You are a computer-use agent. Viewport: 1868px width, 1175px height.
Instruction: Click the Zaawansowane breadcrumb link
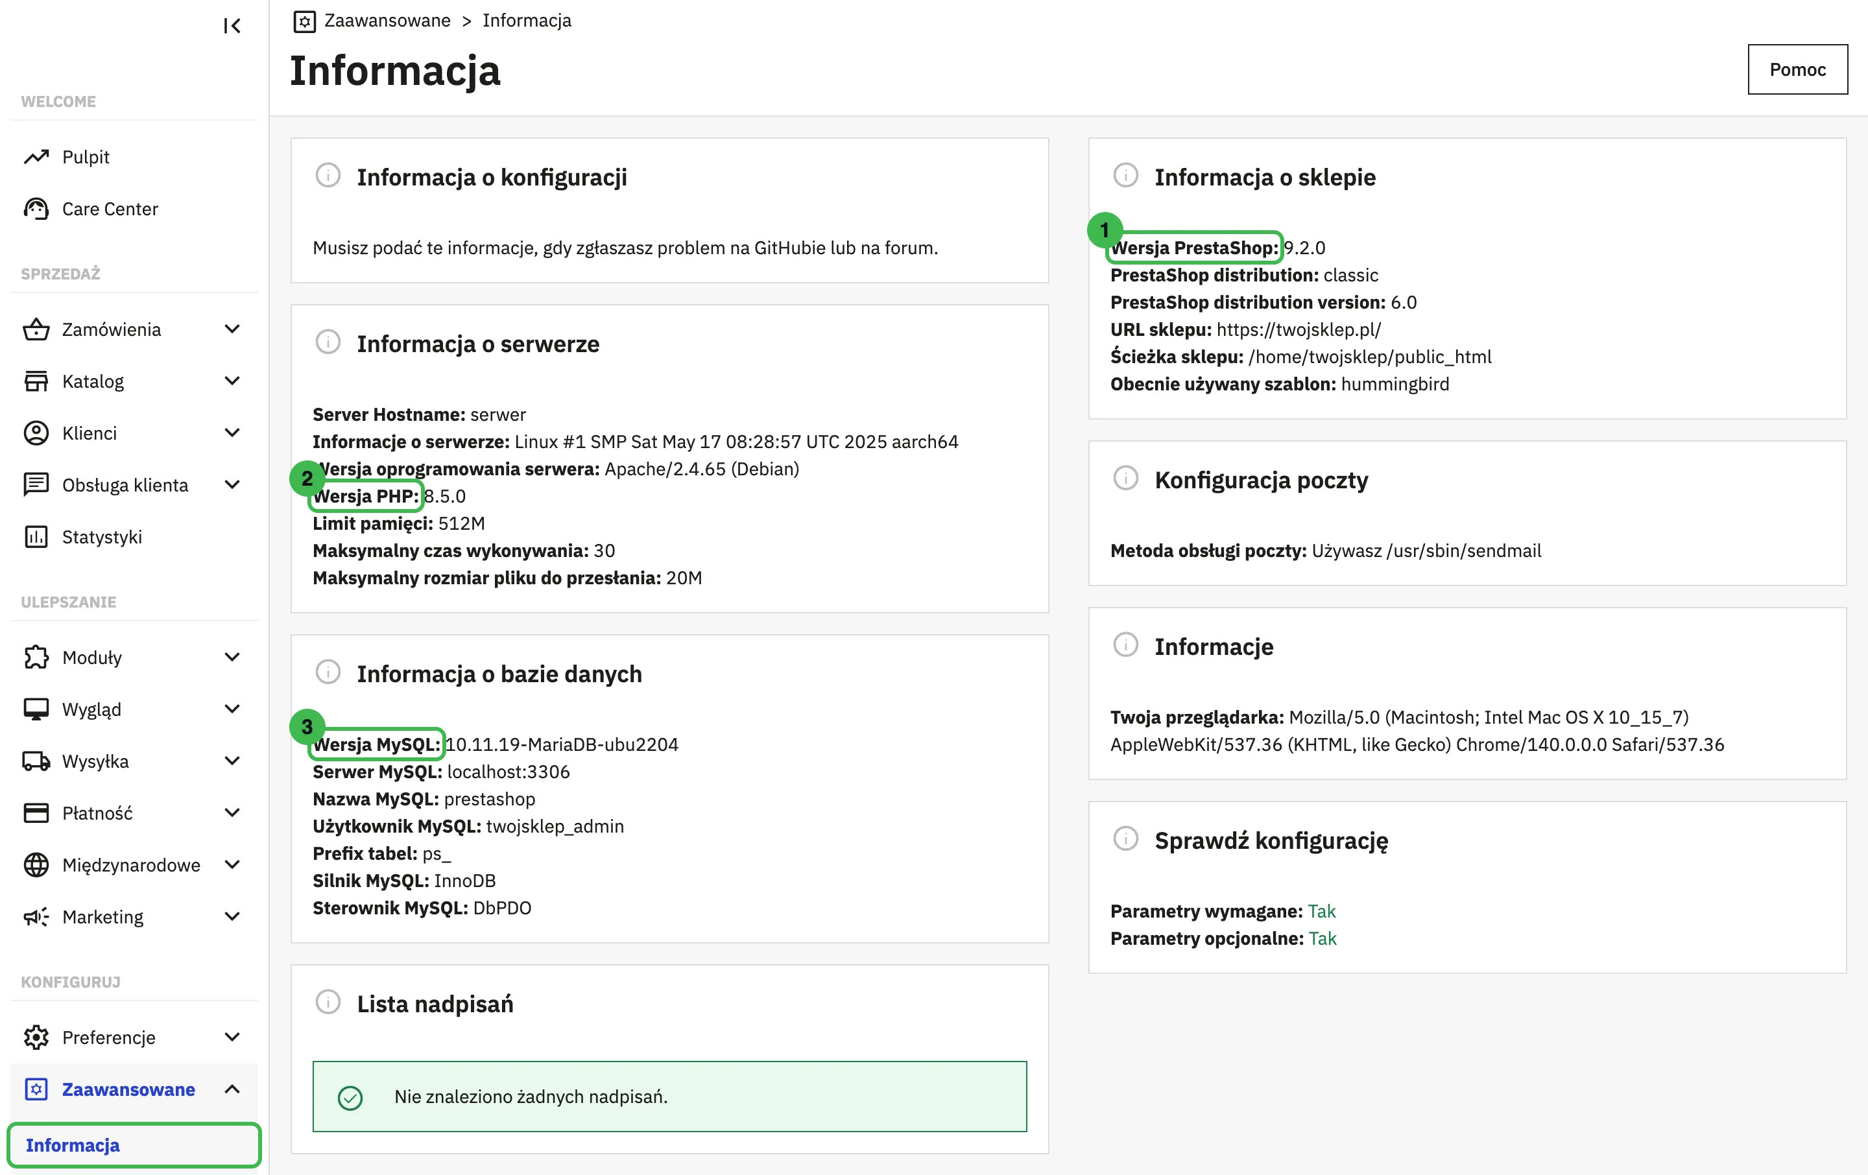(387, 21)
